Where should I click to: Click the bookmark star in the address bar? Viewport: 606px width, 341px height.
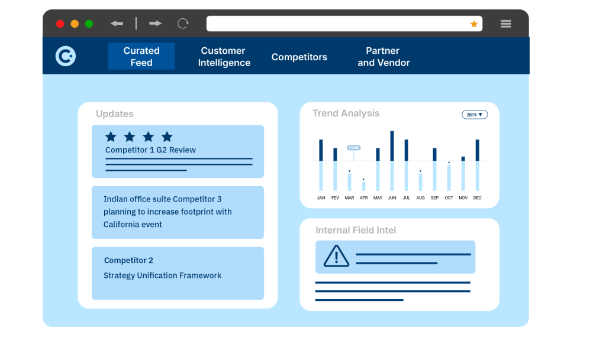coord(473,23)
